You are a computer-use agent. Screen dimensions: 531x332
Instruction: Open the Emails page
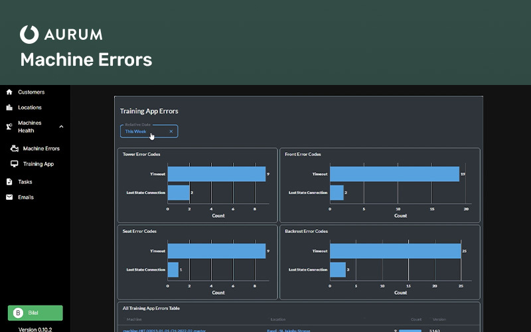[26, 197]
